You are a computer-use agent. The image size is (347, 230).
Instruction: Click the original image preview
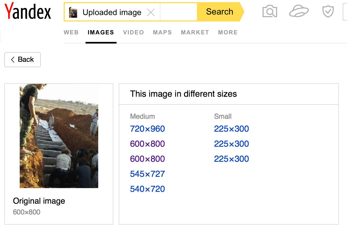pyautogui.click(x=59, y=136)
